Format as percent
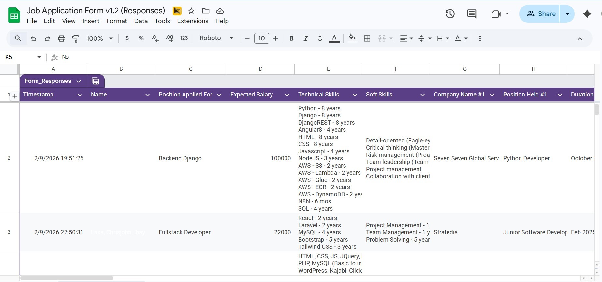This screenshot has height=282, width=602. (x=141, y=38)
